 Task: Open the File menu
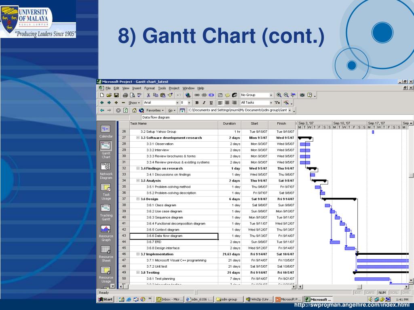108,88
